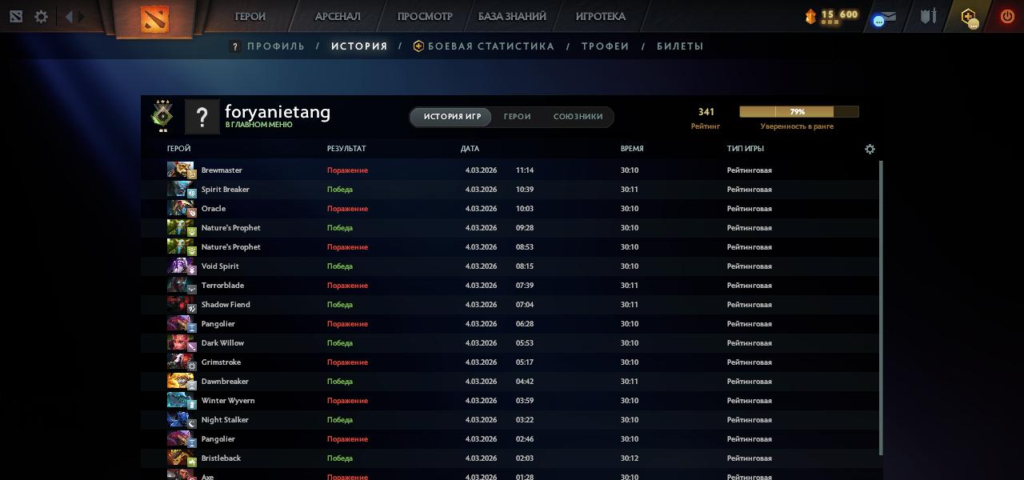The height and width of the screenshot is (480, 1024).
Task: Open table column settings gear
Action: pos(870,149)
